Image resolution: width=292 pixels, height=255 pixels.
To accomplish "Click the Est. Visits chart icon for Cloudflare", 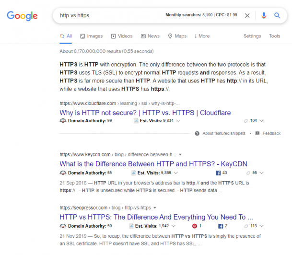I will click(x=136, y=121).
